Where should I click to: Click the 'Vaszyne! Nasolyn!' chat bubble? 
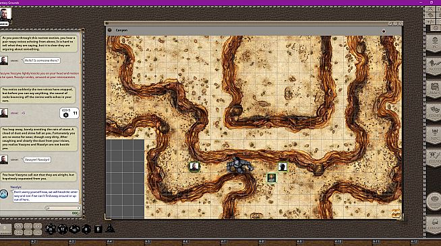tap(37, 160)
